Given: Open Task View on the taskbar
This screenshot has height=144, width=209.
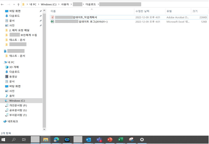Looking at the screenshot, I should coord(24,140).
